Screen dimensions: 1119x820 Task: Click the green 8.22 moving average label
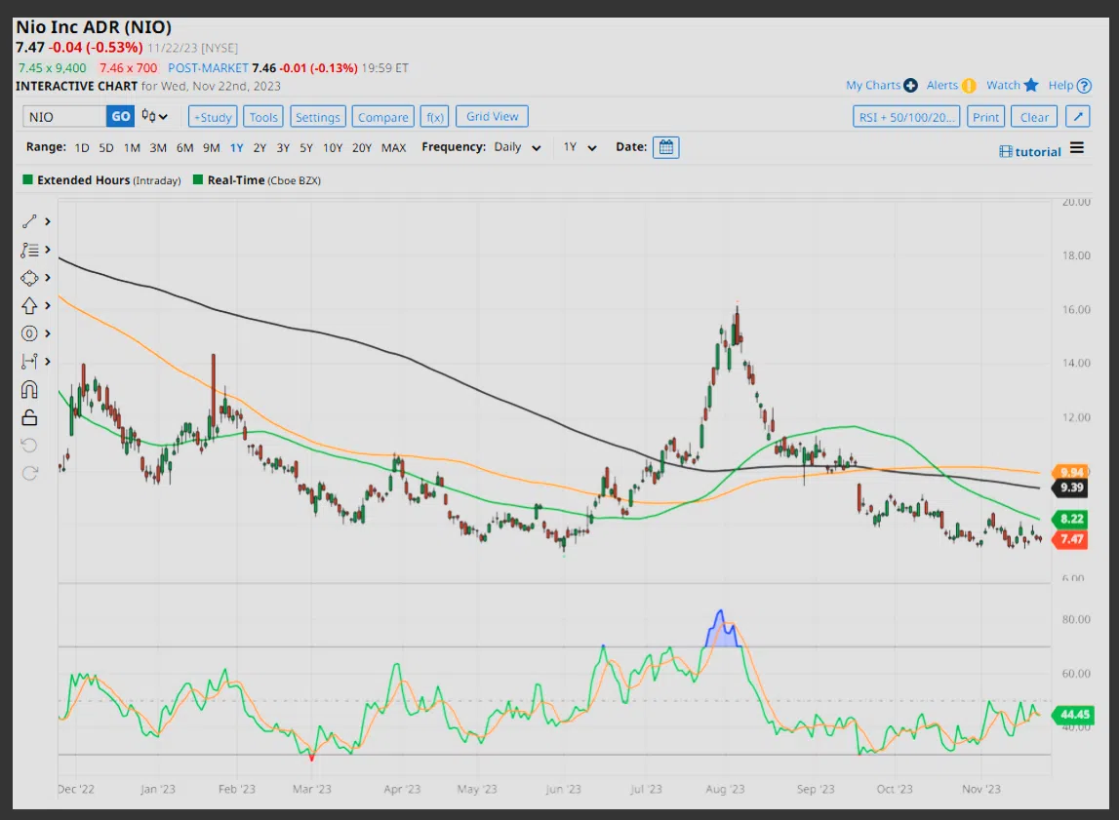(1071, 519)
